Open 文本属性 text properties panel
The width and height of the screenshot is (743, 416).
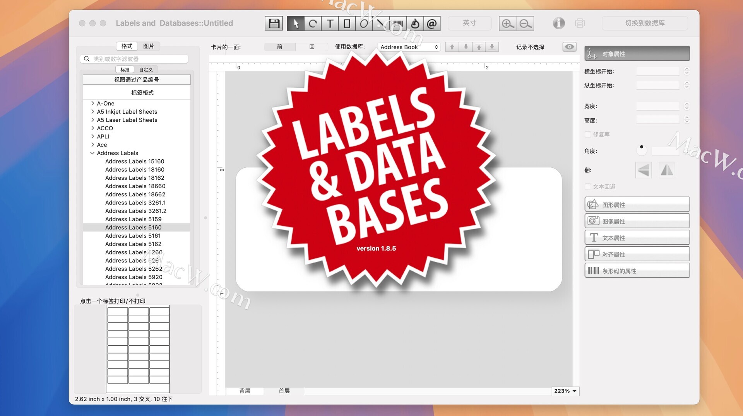(637, 238)
